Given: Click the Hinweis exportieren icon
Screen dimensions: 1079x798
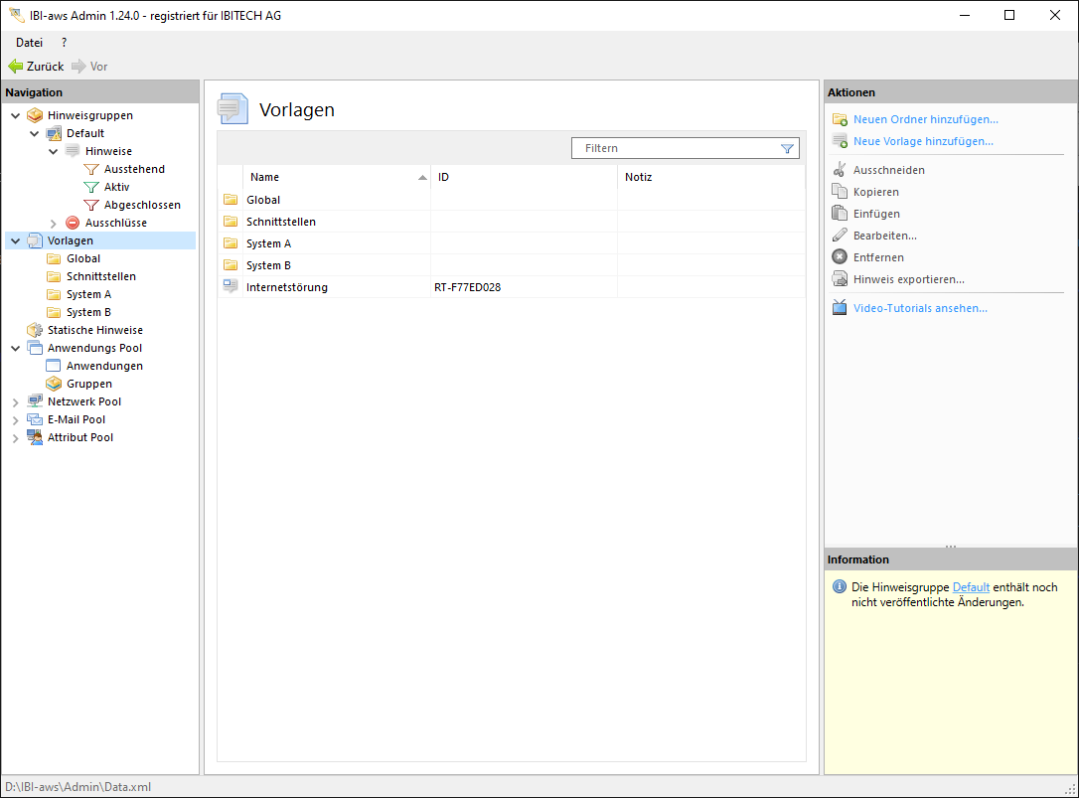Looking at the screenshot, I should coord(840,279).
